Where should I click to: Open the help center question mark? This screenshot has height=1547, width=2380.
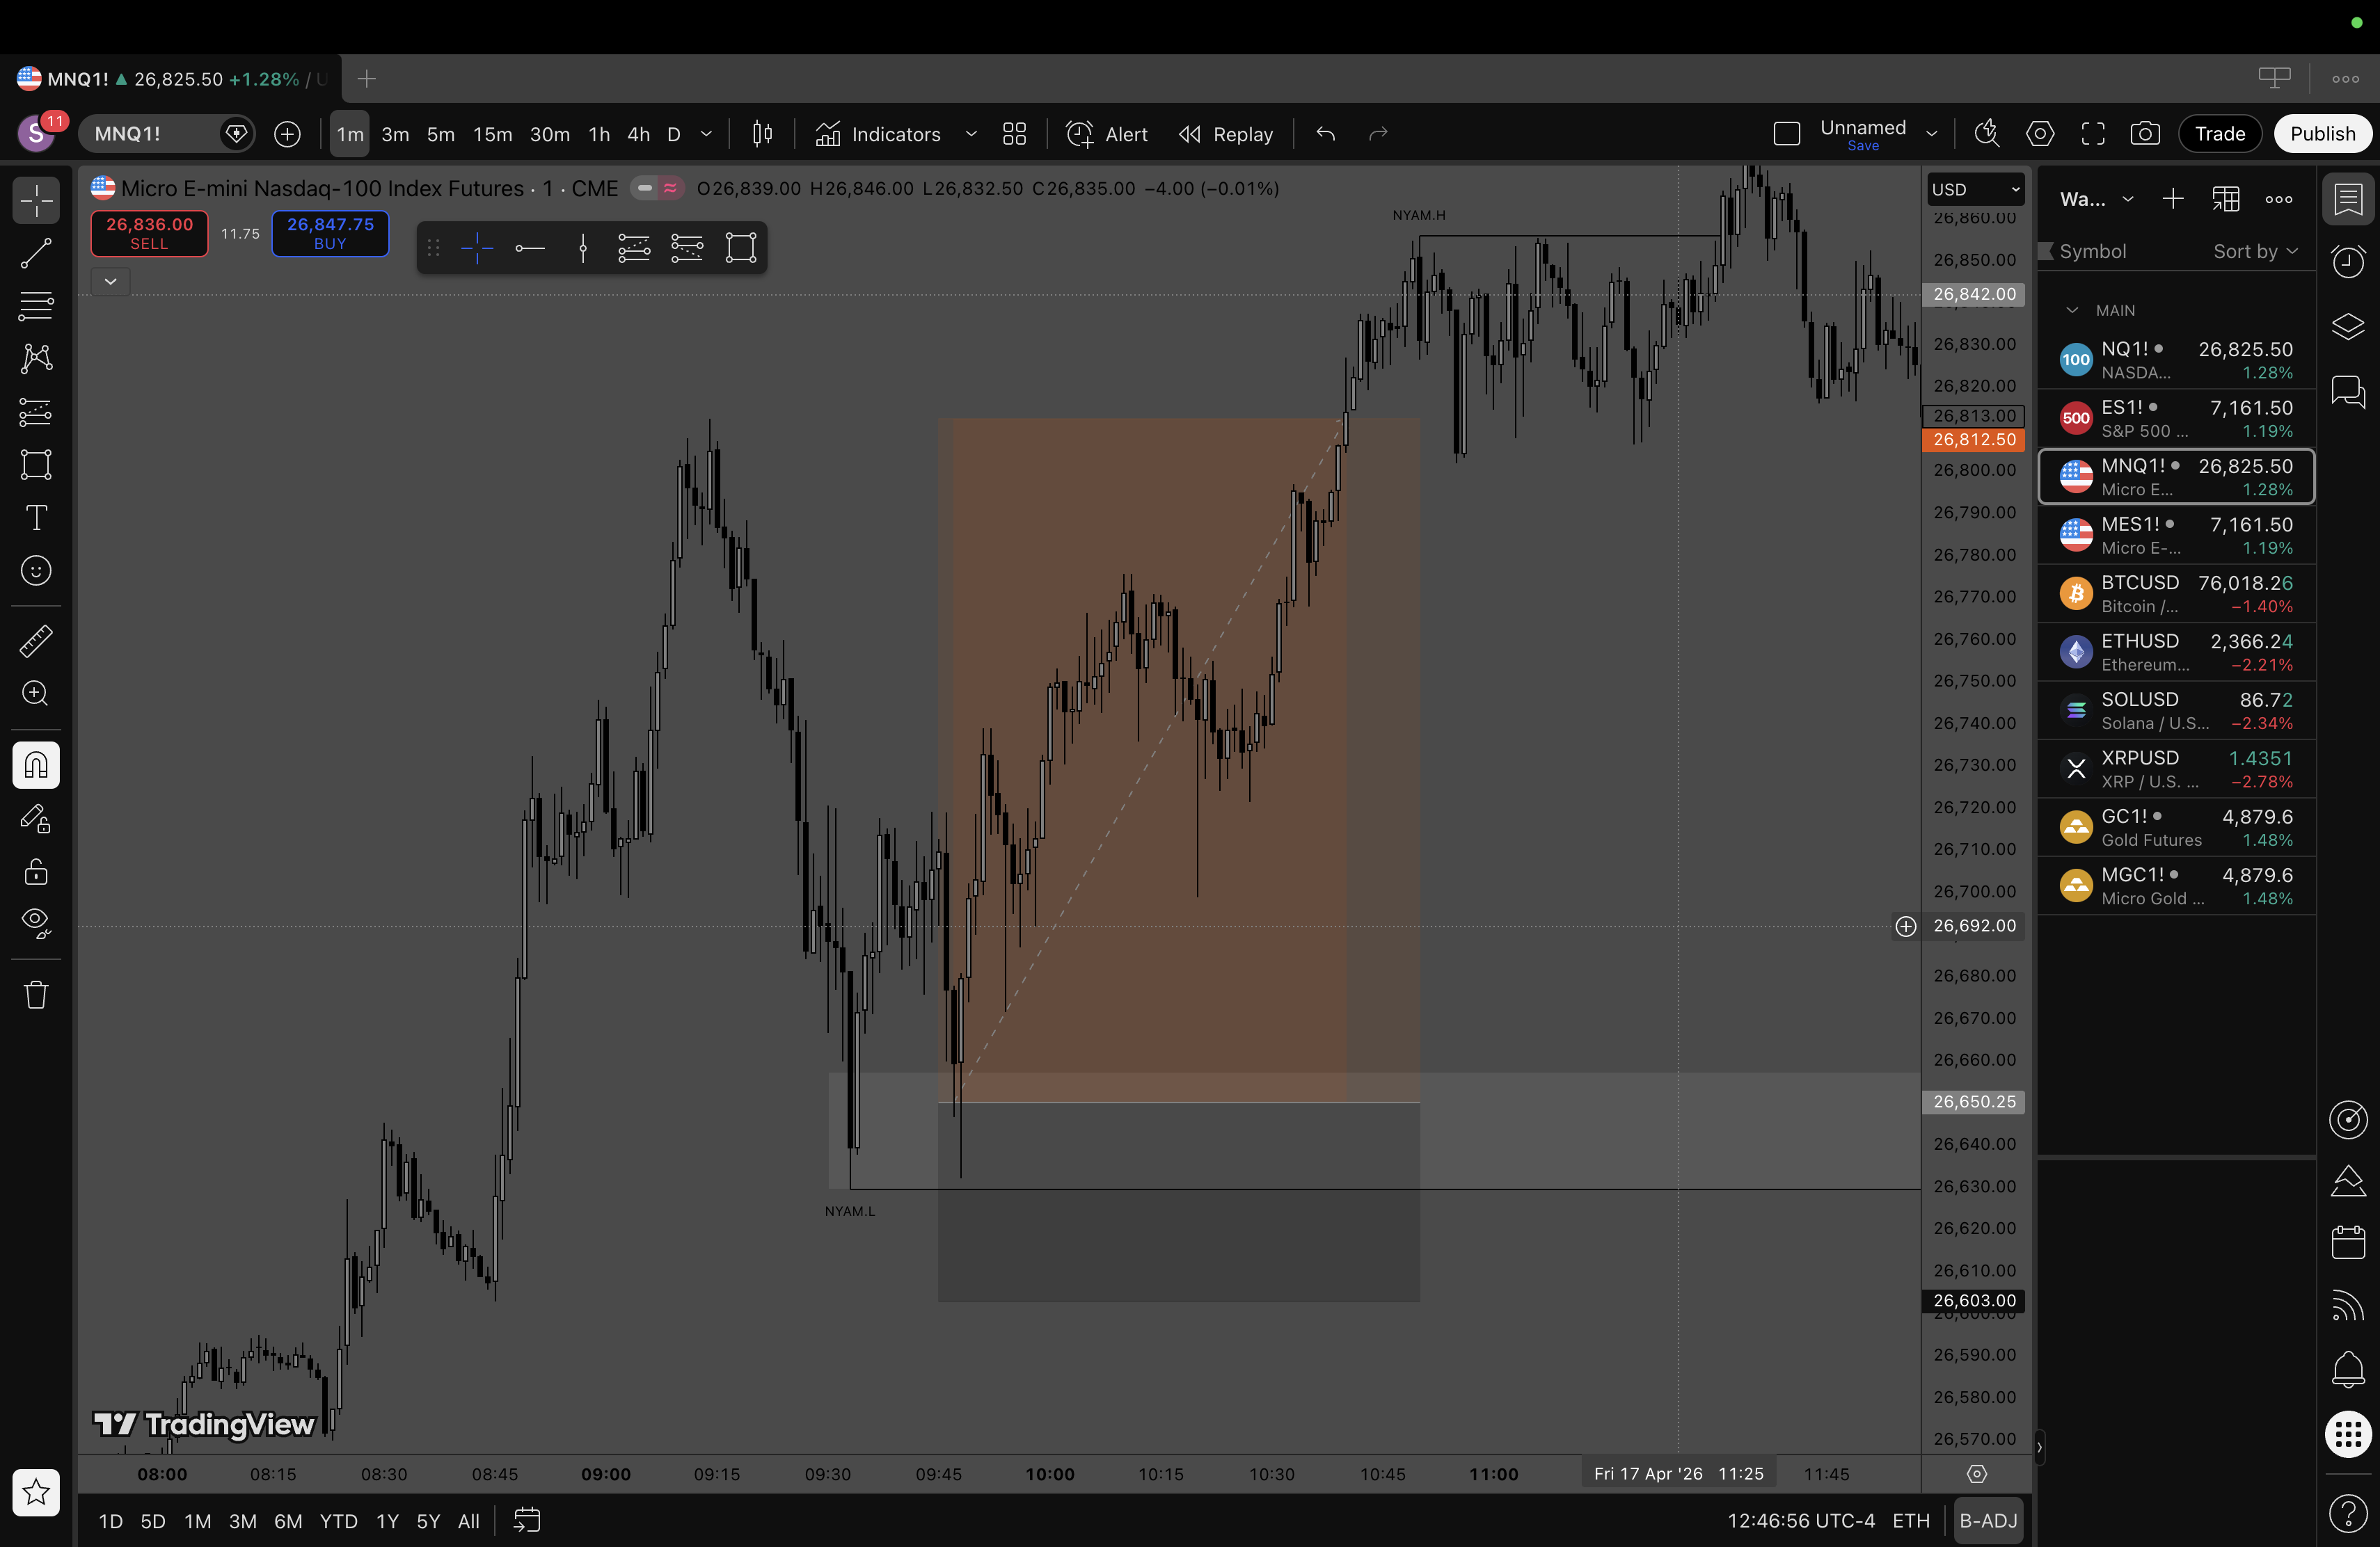click(x=2348, y=1514)
